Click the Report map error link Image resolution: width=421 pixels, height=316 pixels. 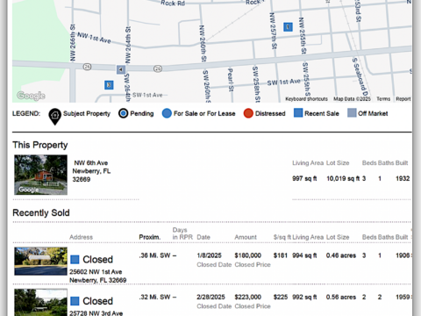coord(403,99)
